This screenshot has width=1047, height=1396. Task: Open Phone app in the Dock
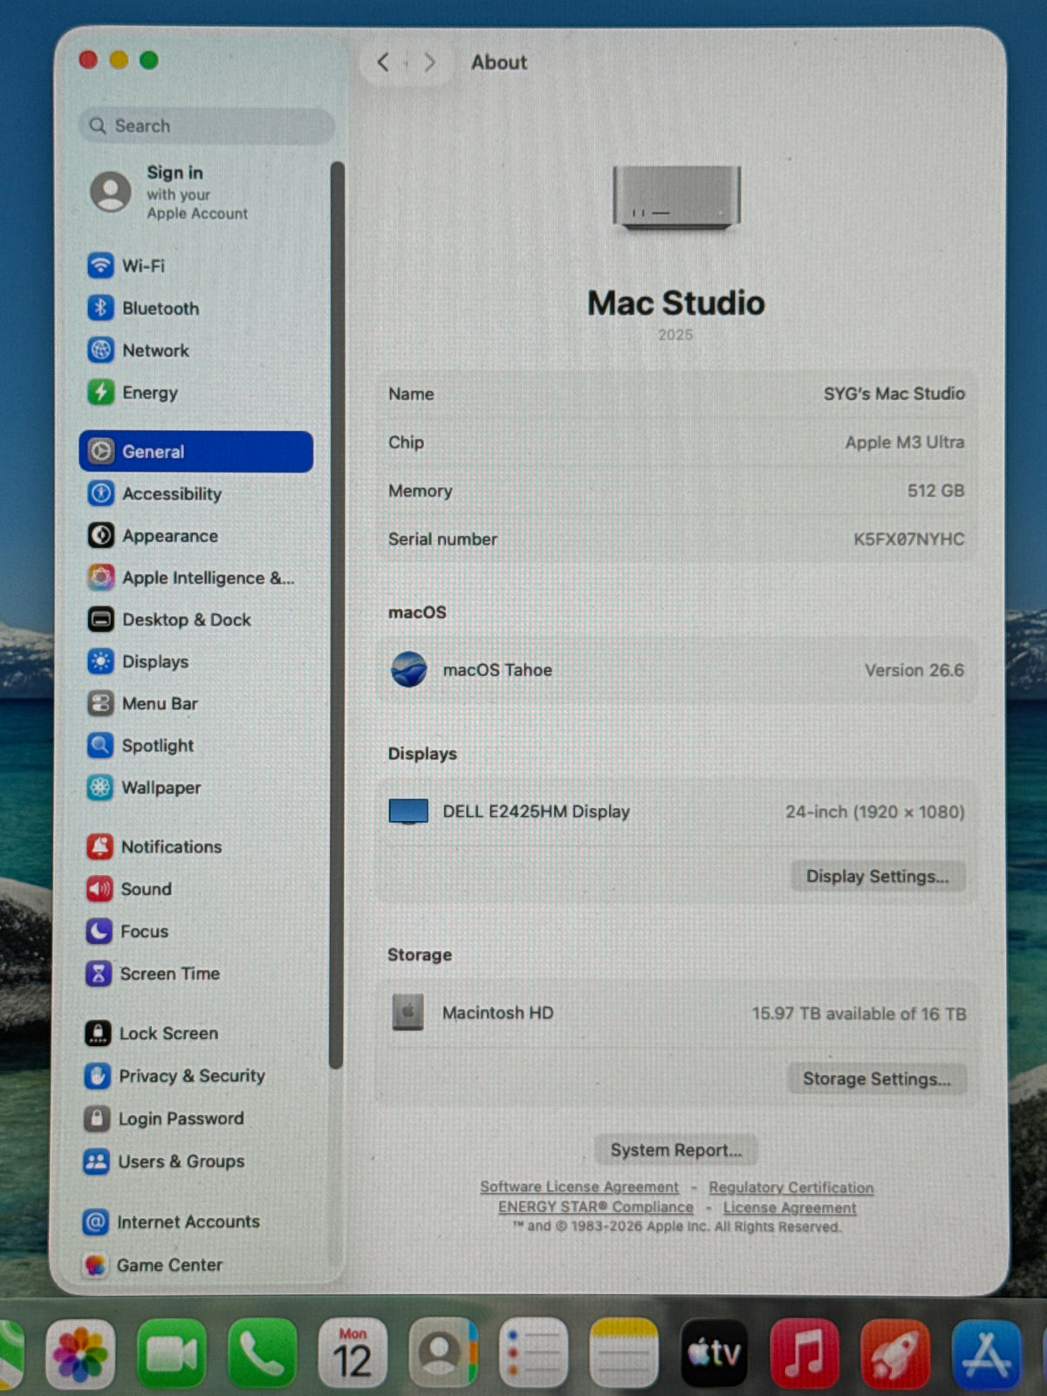pos(262,1353)
